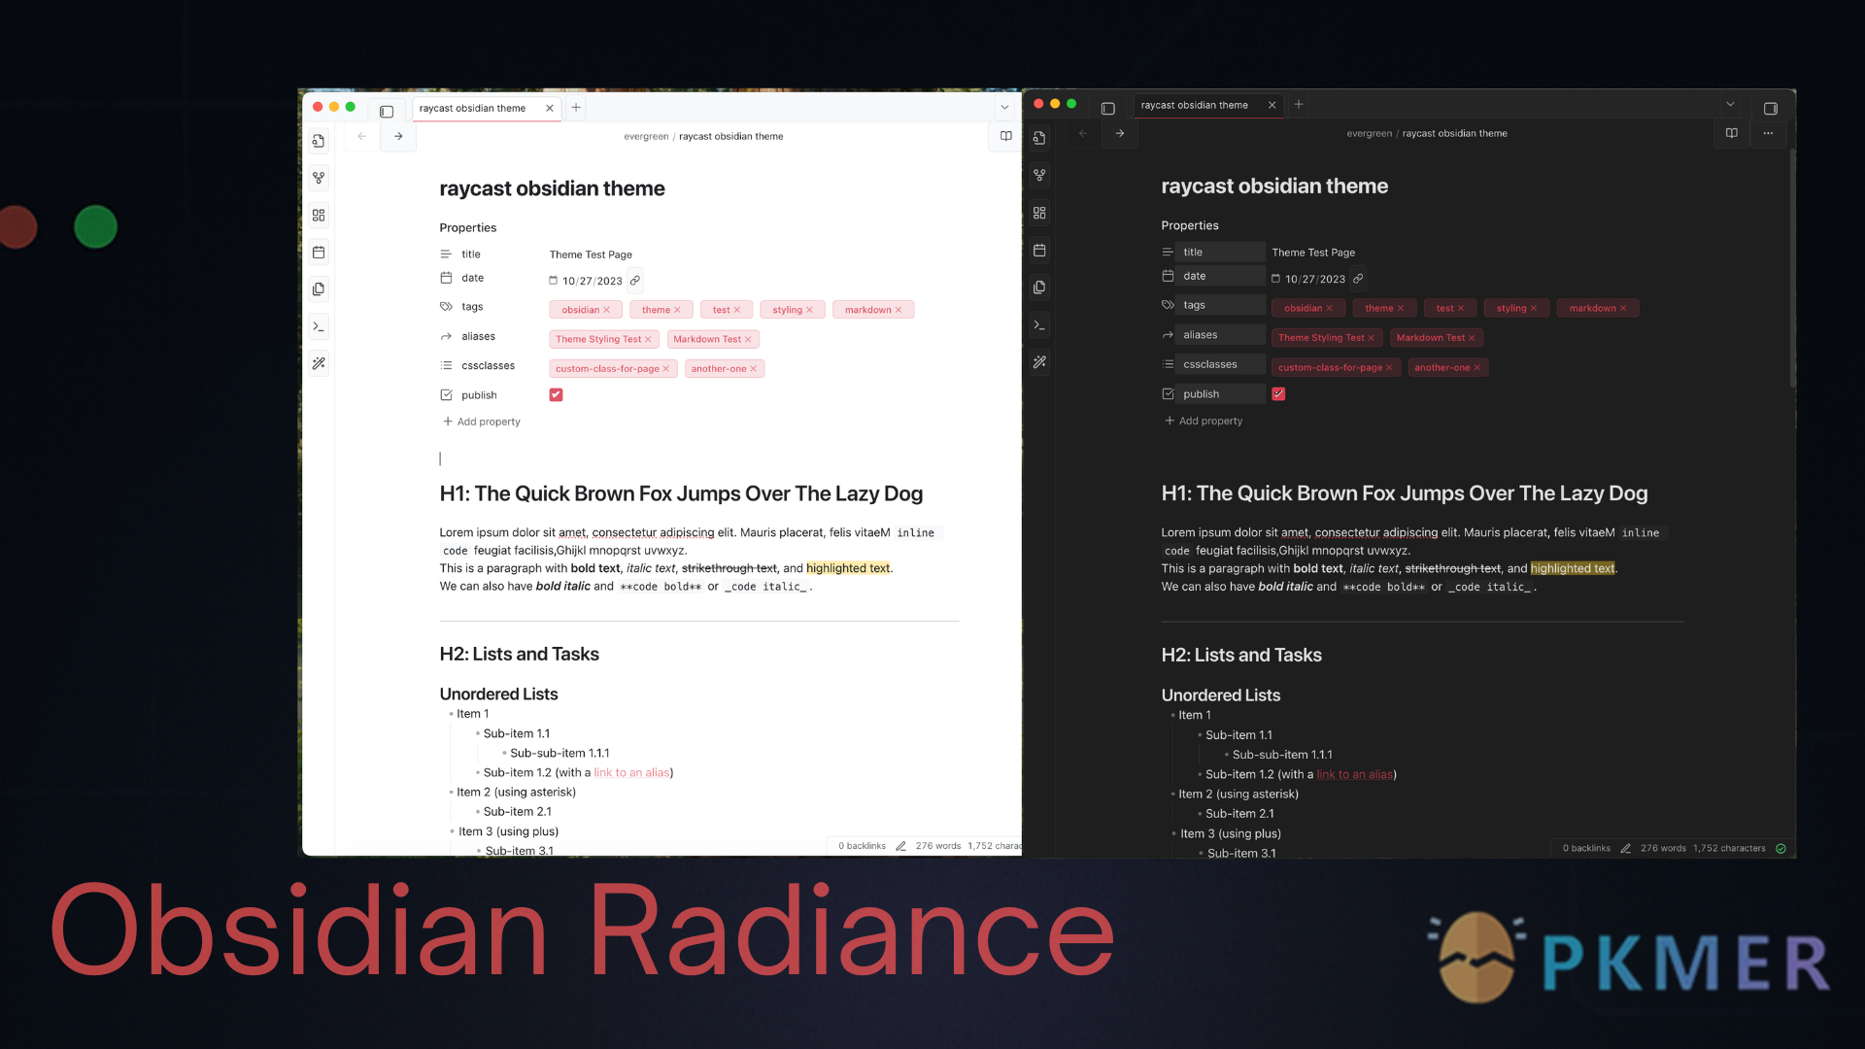Open date picker for 10/27/2023 in light window
Screen dimensions: 1865x1049
[554, 281]
